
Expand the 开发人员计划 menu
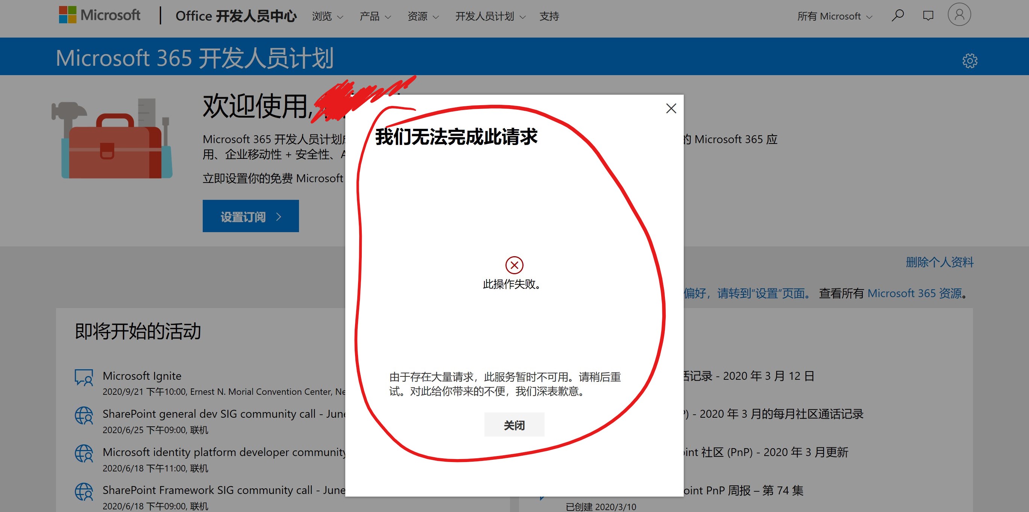point(490,17)
